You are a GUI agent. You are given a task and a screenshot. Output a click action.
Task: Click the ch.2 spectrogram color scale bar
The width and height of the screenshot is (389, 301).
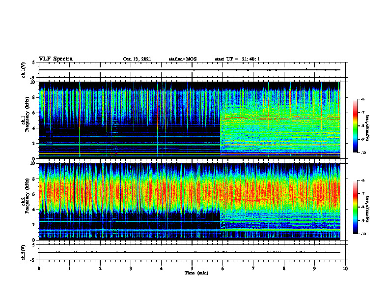pyautogui.click(x=356, y=207)
